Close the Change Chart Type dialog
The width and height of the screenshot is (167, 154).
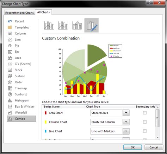pyautogui.click(x=159, y=2)
